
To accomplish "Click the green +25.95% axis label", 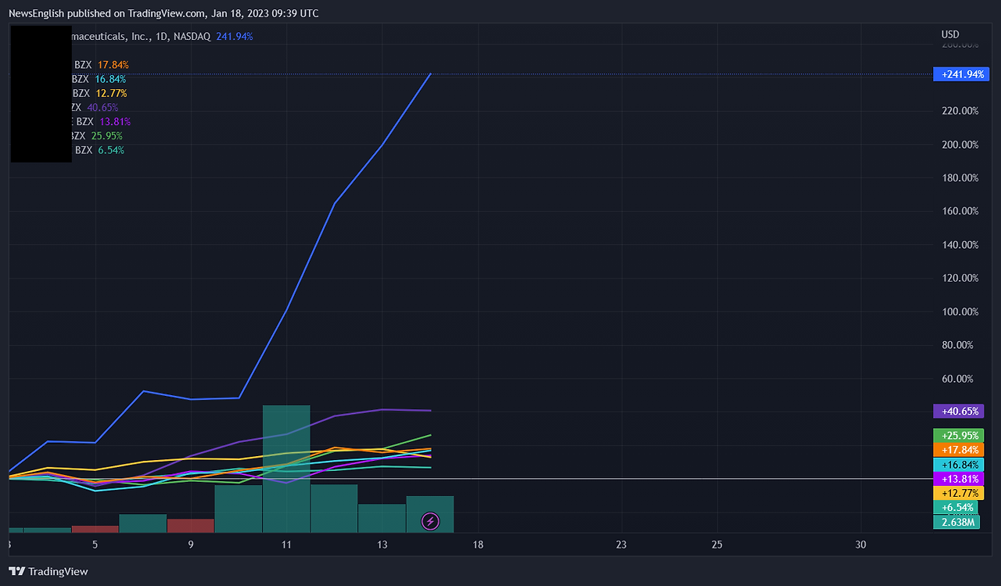I will (x=957, y=435).
